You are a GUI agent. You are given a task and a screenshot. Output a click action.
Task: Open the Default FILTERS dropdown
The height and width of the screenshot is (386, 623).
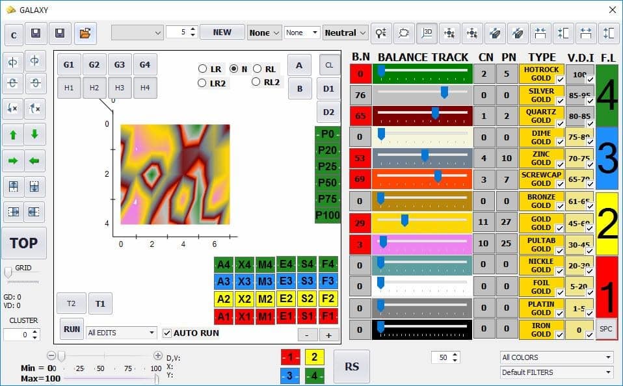click(x=557, y=372)
